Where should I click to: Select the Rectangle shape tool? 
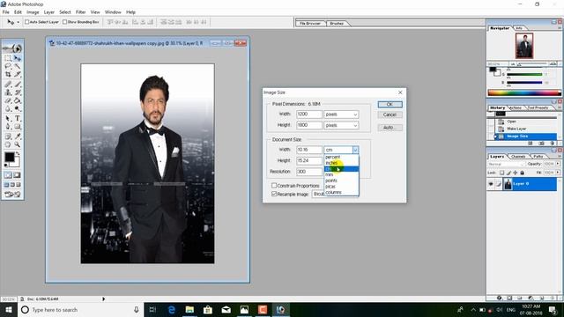tap(18, 127)
